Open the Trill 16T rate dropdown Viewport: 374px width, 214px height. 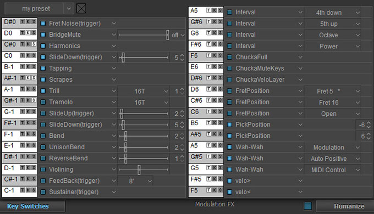point(143,91)
